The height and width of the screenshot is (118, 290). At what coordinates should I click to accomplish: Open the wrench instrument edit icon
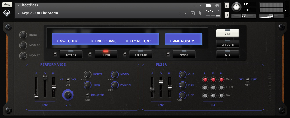pos(7,5)
